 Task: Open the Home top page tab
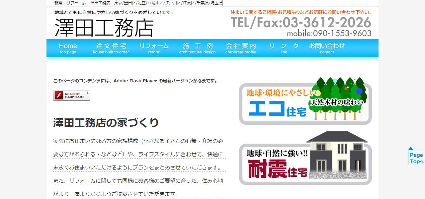click(x=68, y=48)
